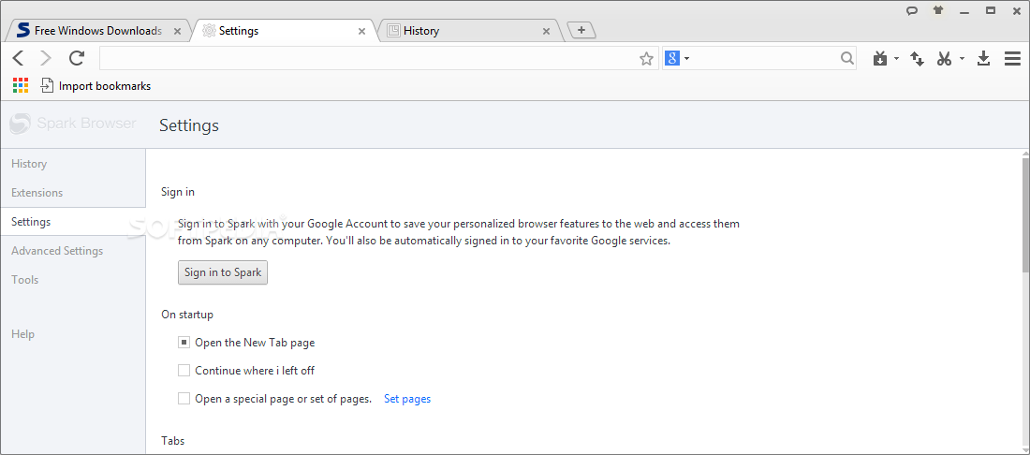Close the Free Windows Downloads tab
This screenshot has width=1030, height=455.
click(177, 31)
